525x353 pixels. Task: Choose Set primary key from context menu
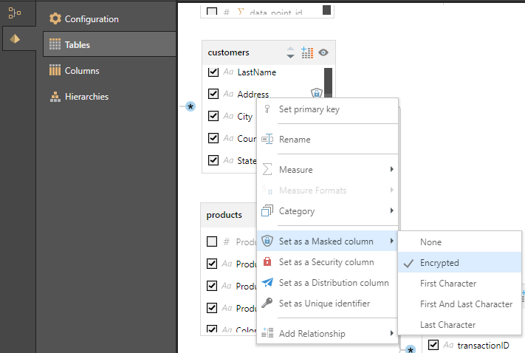point(309,109)
